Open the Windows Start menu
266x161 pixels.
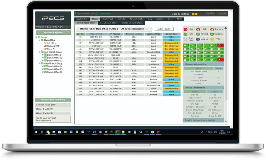36,132
